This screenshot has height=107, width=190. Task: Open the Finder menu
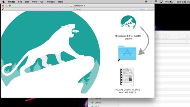pyautogui.click(x=12, y=2)
